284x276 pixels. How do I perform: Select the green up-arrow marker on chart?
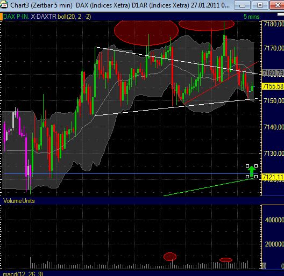click(x=252, y=171)
